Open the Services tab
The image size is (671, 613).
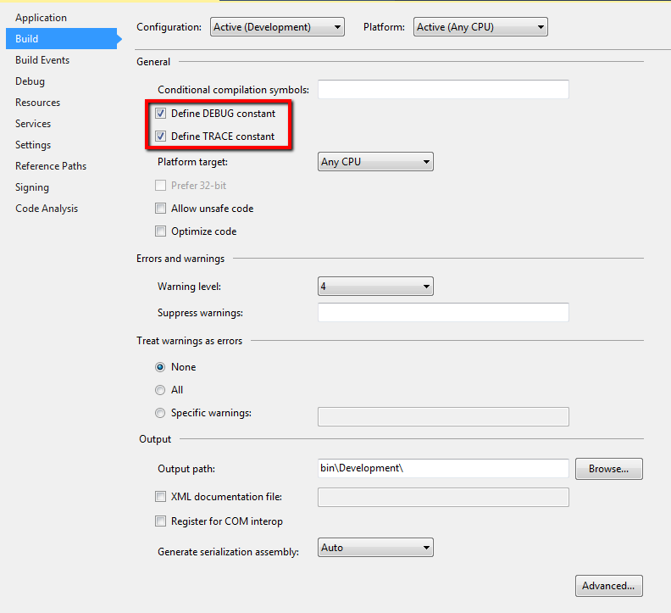pyautogui.click(x=33, y=124)
